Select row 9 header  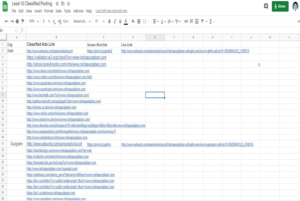[x=3, y=95]
